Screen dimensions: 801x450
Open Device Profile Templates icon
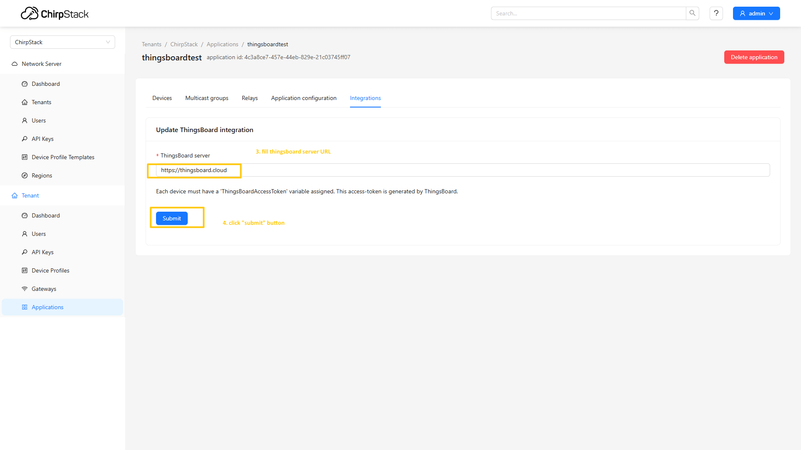[x=25, y=157]
